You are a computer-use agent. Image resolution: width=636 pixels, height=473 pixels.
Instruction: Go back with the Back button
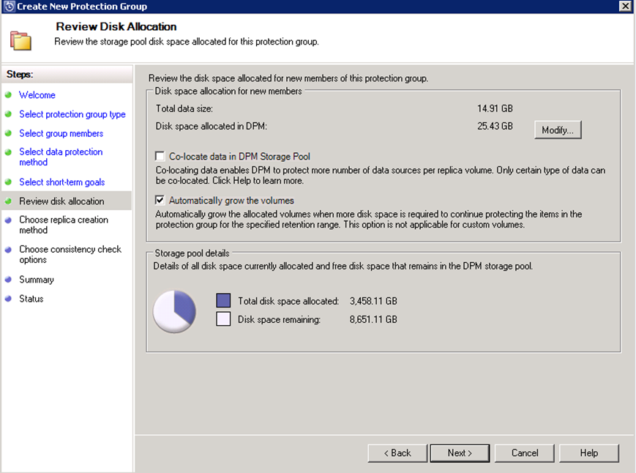(x=397, y=452)
